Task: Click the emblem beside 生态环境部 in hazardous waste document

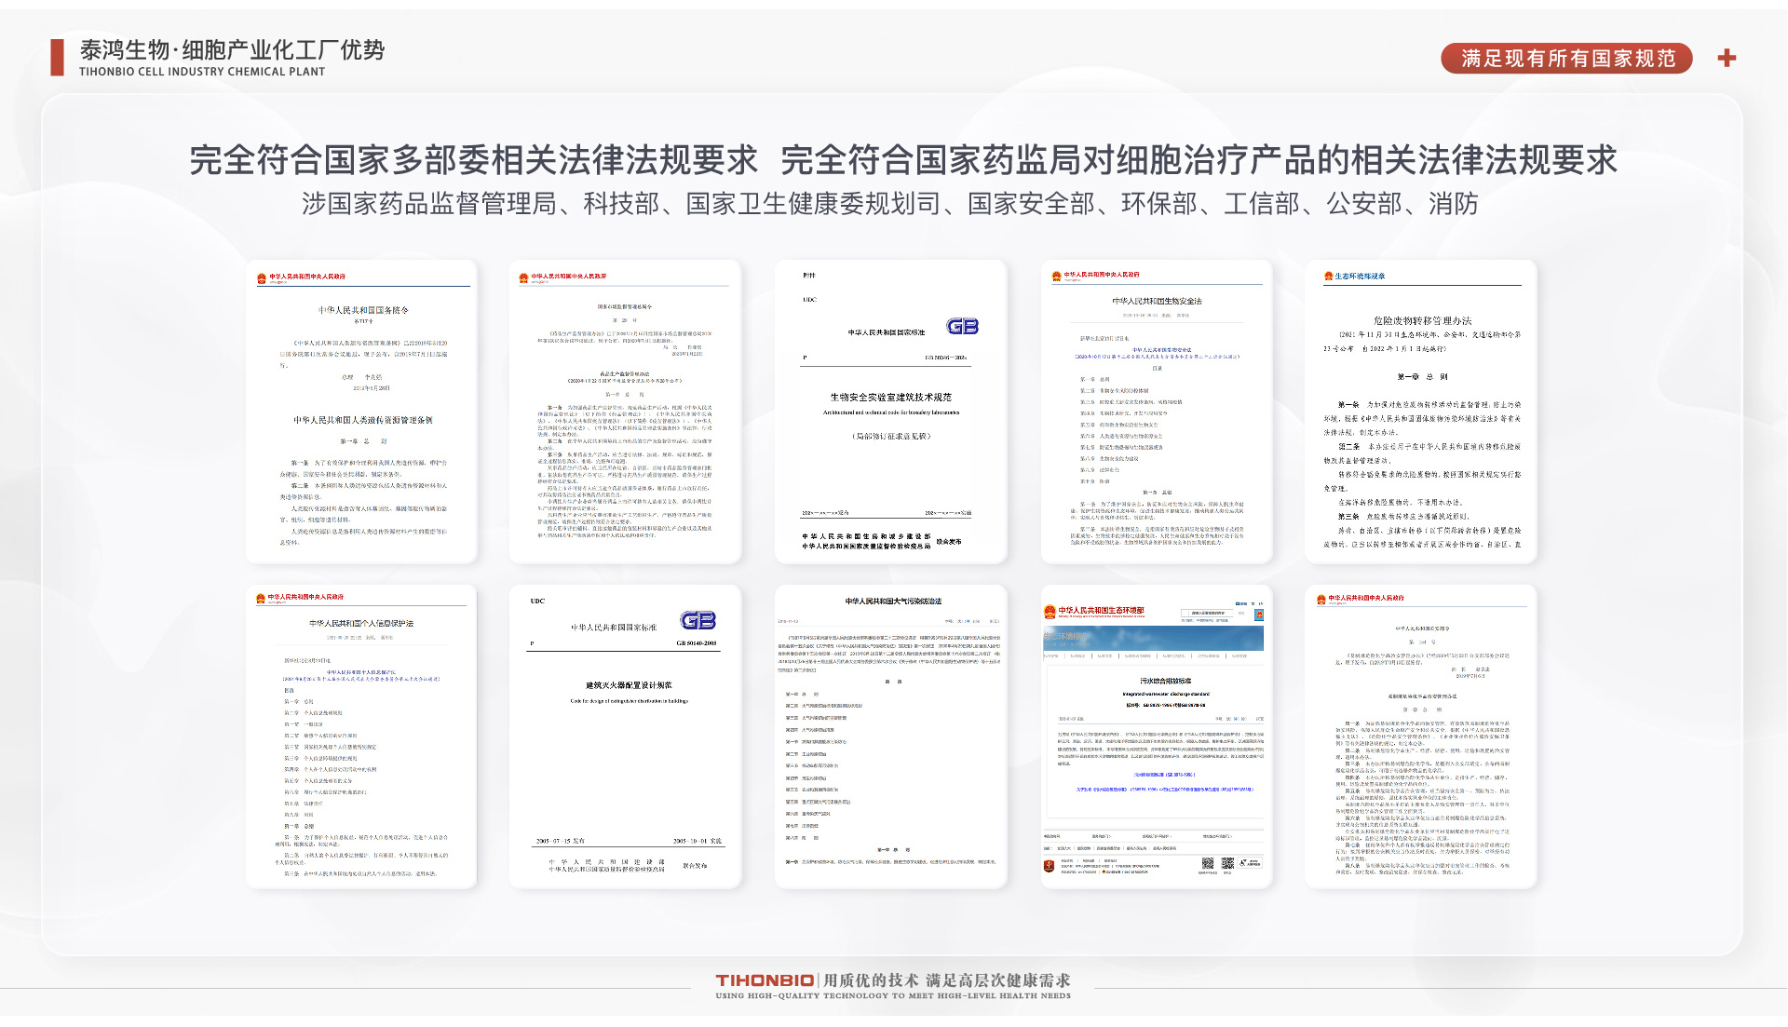Action: (x=1328, y=277)
